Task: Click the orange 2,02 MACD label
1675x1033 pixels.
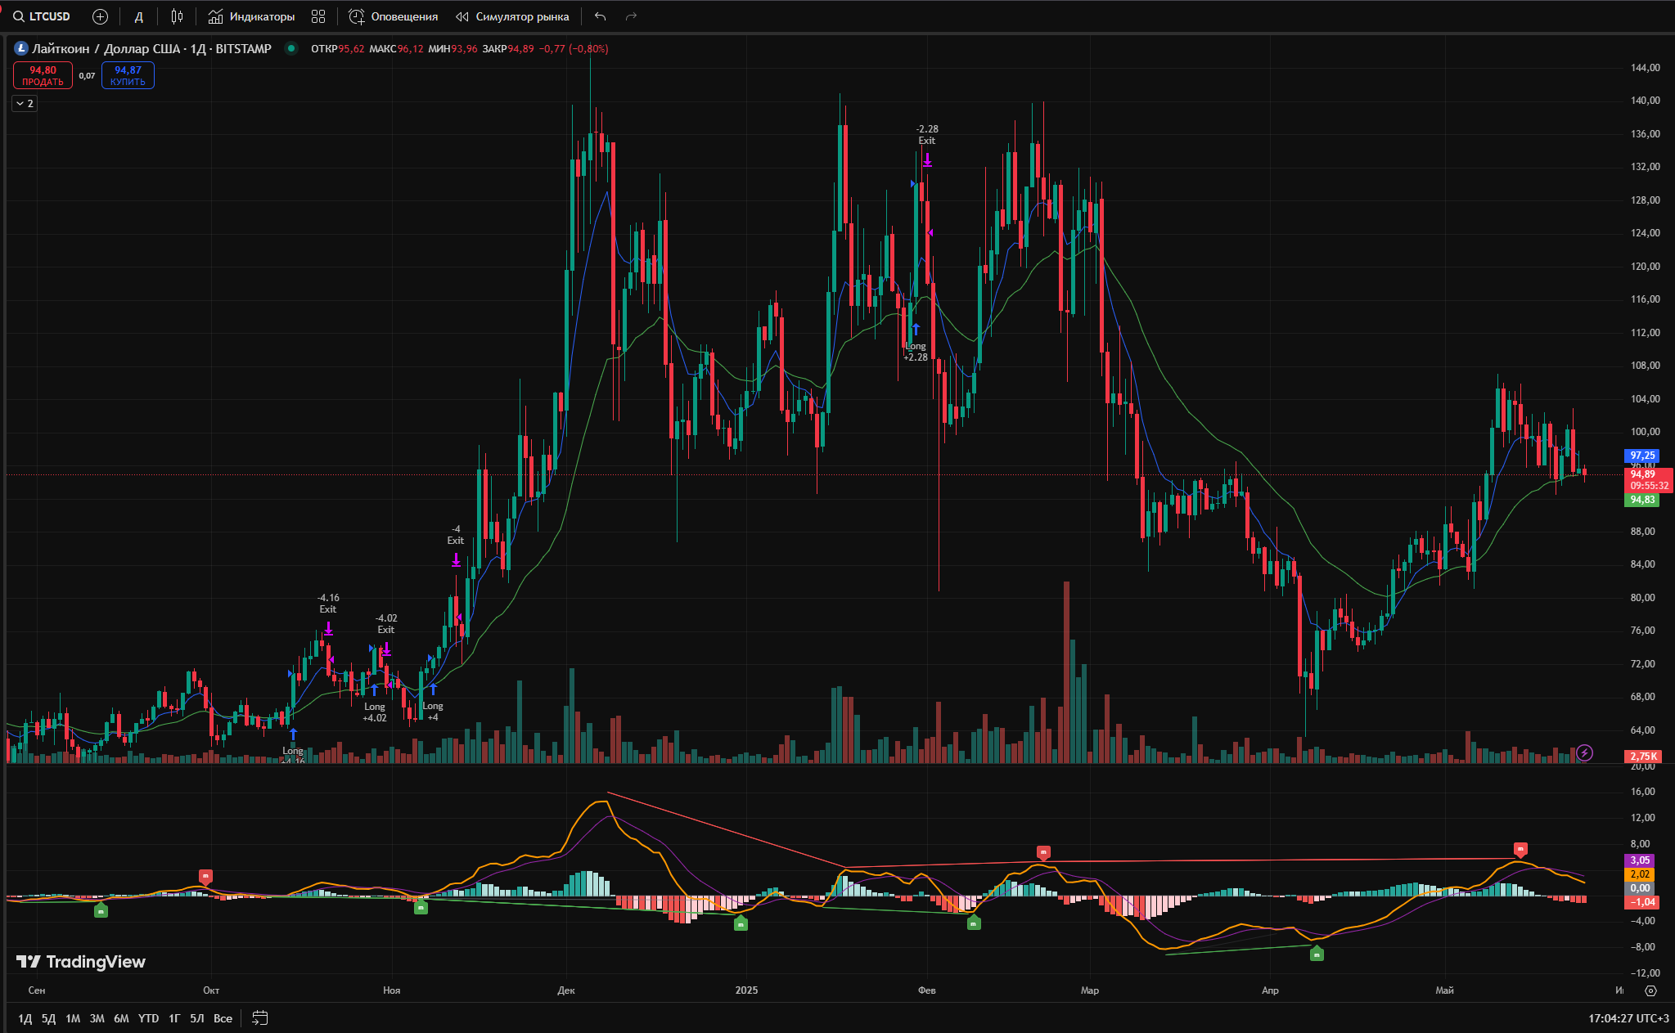Action: point(1640,874)
